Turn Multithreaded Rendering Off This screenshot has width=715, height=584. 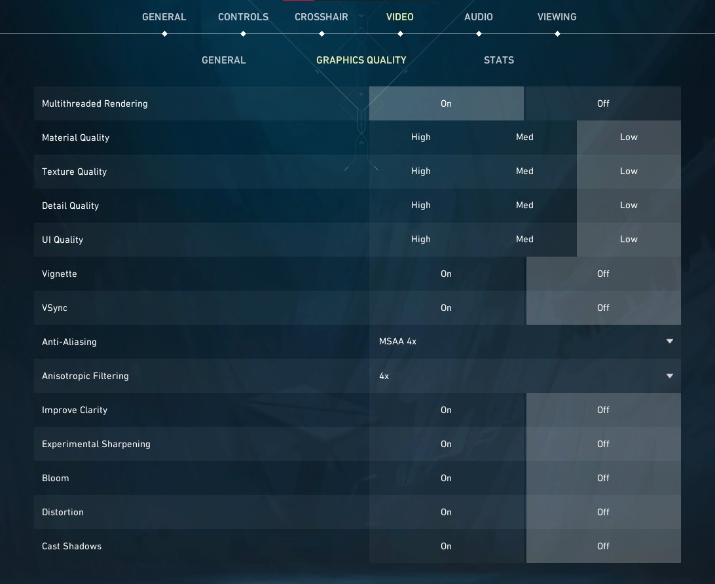(x=603, y=103)
